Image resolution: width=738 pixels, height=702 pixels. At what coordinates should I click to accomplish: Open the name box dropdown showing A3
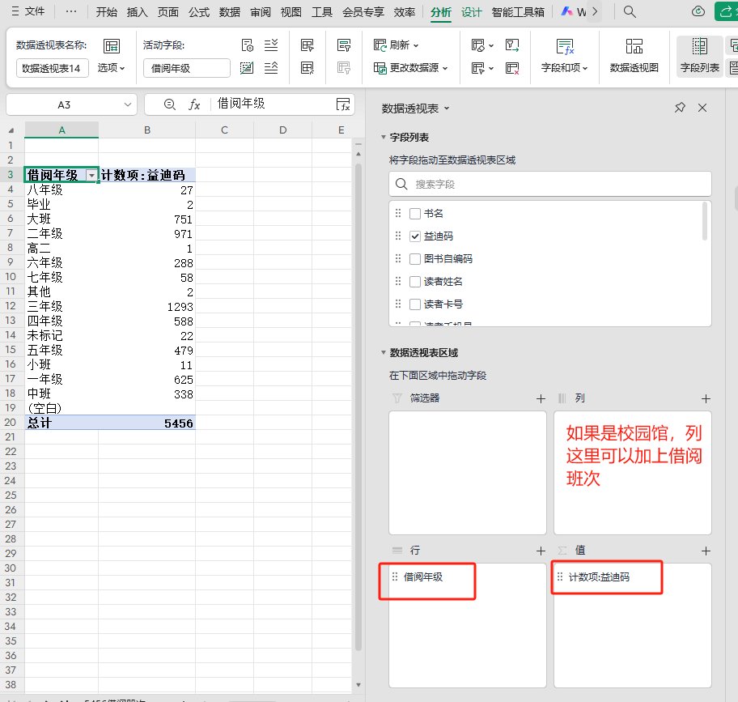[x=128, y=104]
